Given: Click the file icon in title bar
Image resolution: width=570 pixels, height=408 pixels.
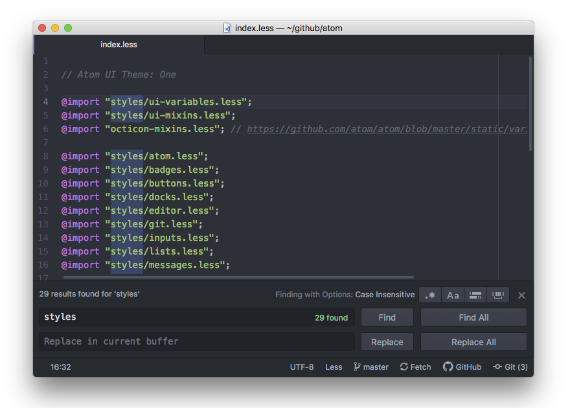Looking at the screenshot, I should tap(227, 28).
